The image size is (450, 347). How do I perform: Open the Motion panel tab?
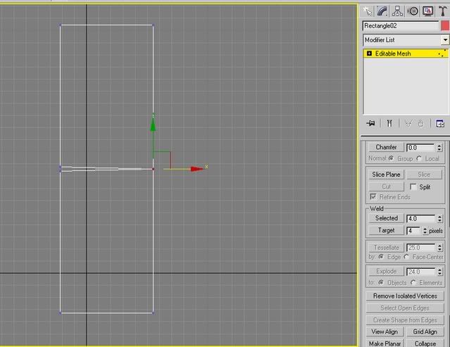pyautogui.click(x=413, y=11)
